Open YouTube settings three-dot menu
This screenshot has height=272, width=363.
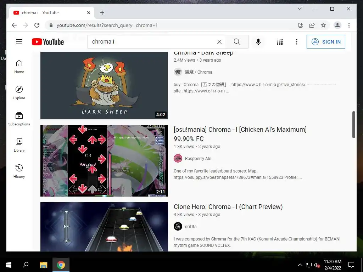(297, 42)
